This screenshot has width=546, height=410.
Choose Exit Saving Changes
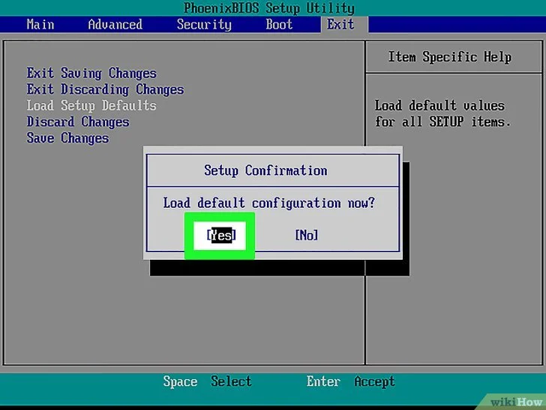[91, 74]
